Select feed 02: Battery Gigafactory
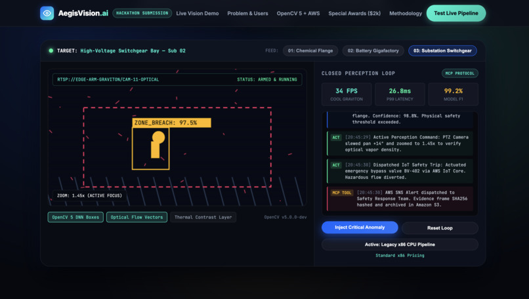Viewport: 529px width, 299px height. 373,50
